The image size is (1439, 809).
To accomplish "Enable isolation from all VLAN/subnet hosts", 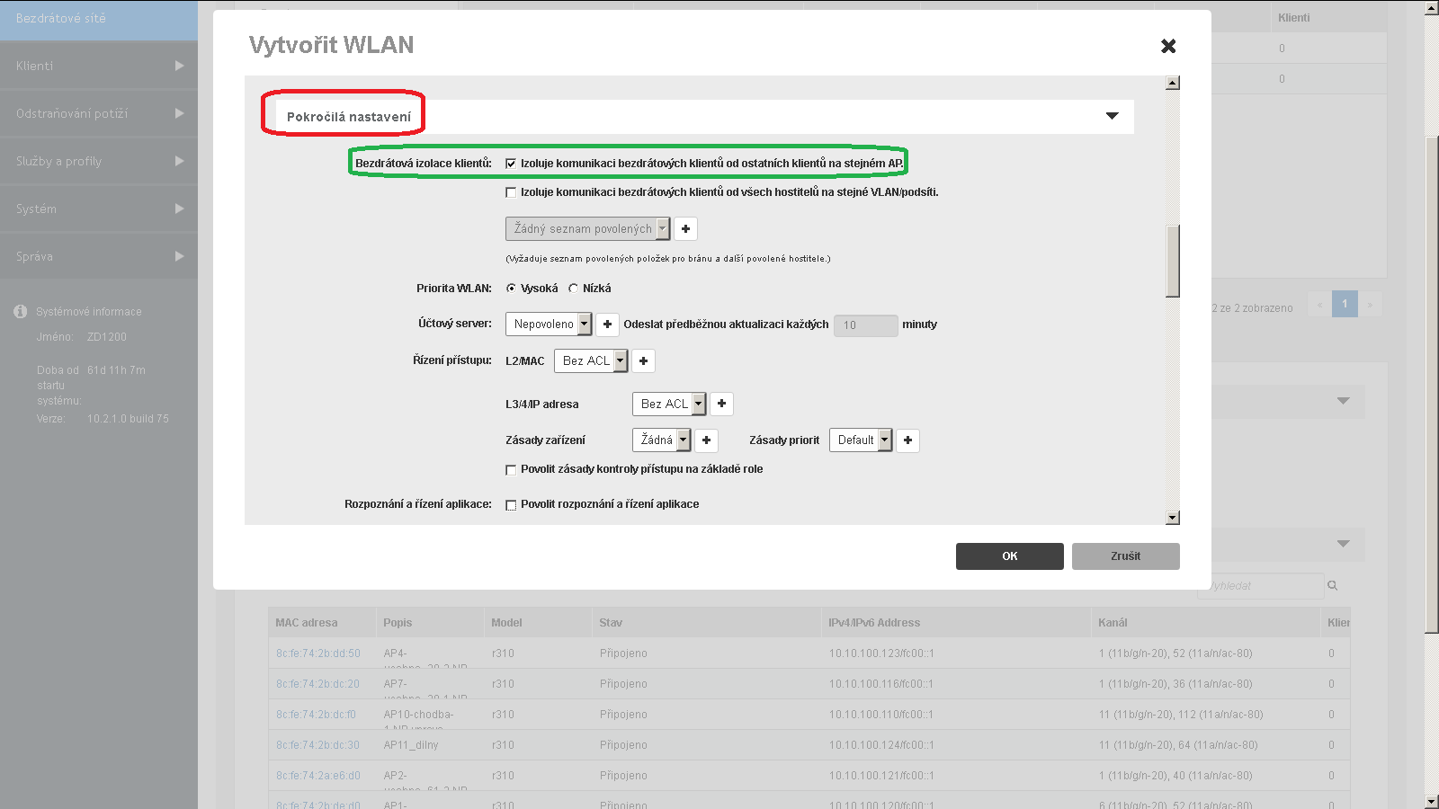I will (511, 192).
